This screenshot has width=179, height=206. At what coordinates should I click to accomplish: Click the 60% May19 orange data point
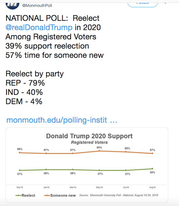click(x=99, y=151)
